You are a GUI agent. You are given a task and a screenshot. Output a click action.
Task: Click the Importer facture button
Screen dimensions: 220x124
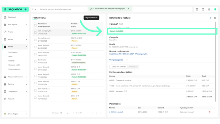[x=91, y=18]
